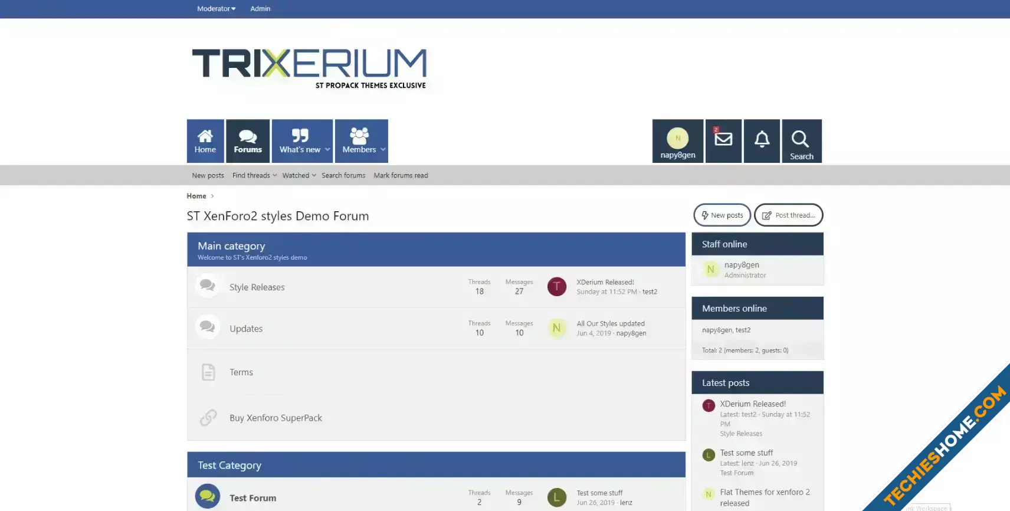
Task: Click the Test Forum bubble icon
Action: [x=208, y=496]
